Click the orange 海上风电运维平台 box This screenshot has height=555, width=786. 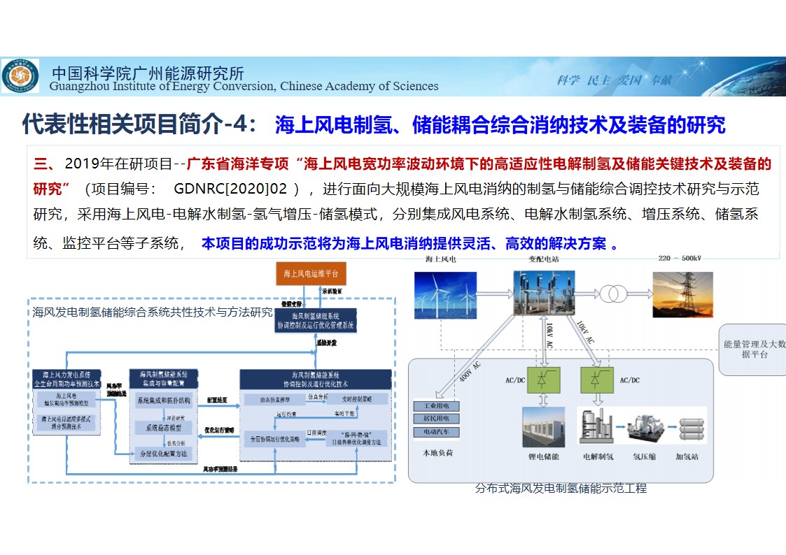pyautogui.click(x=311, y=274)
